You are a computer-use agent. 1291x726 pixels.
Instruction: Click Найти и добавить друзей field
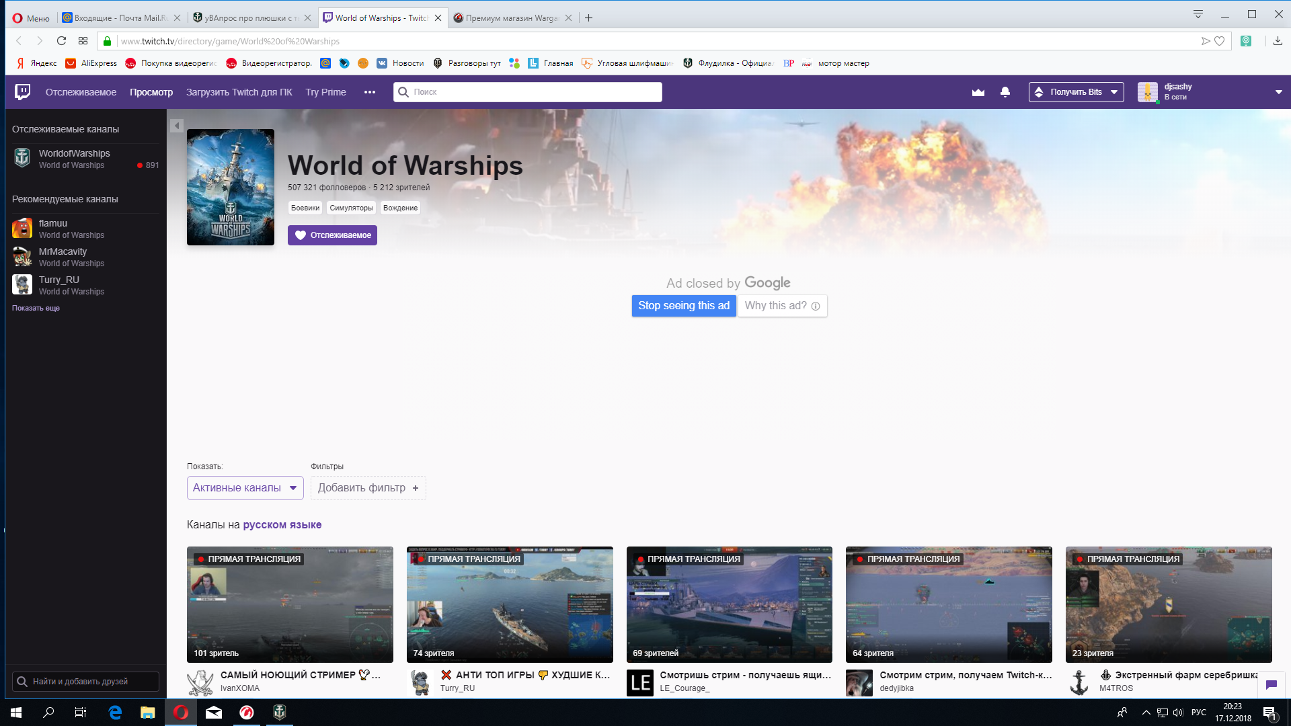tap(85, 682)
